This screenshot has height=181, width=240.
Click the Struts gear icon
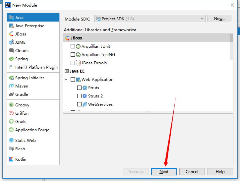click(85, 88)
